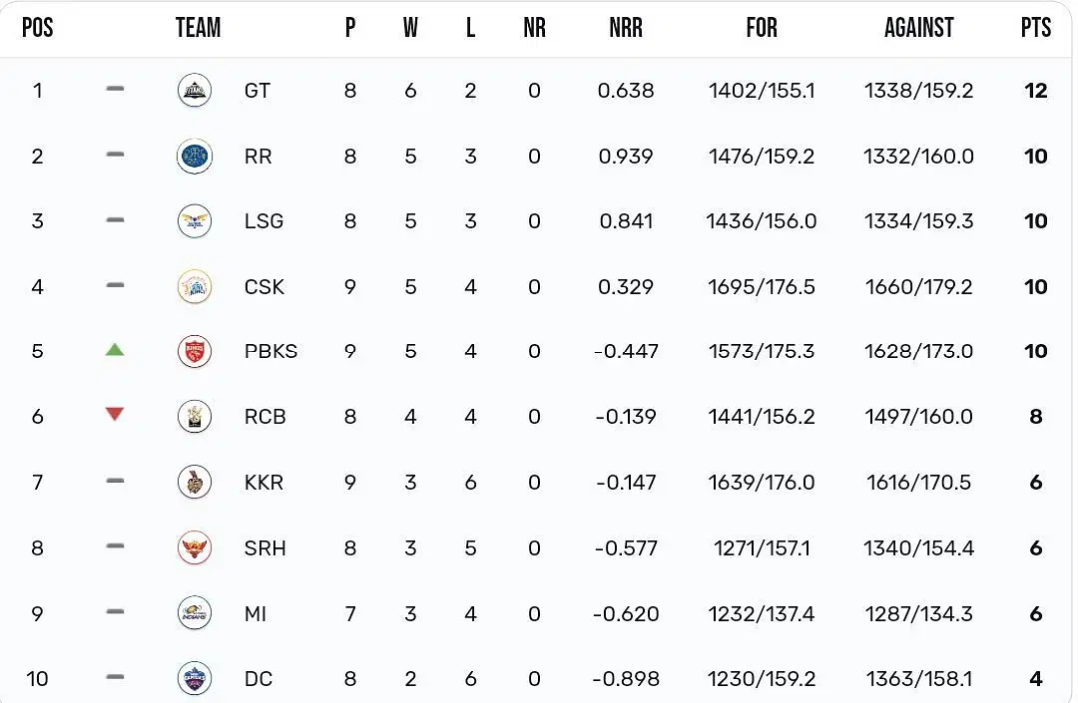
Task: Click the AGAINST column header
Action: pos(919,28)
